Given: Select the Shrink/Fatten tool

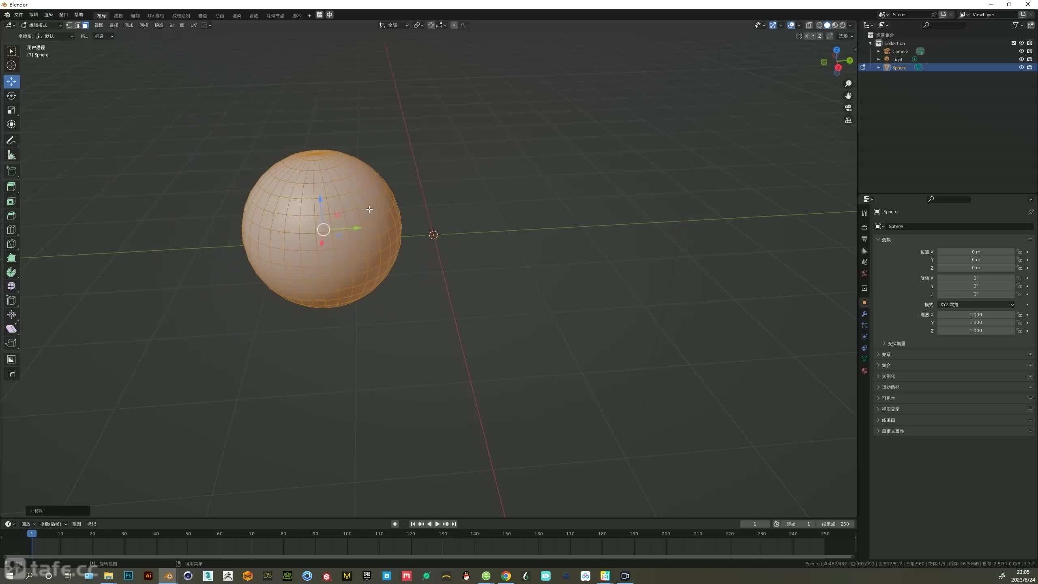Looking at the screenshot, I should click(11, 315).
